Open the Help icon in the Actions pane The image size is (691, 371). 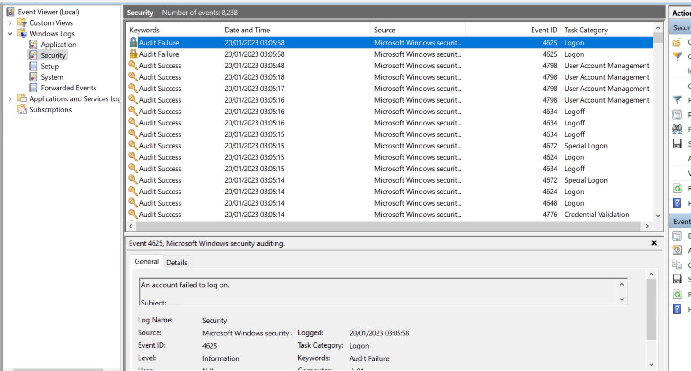677,203
